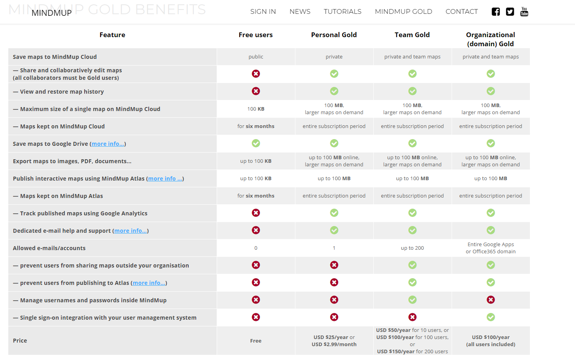Open publishing to Atlas more info link
Screen dimensions: 575x358
(149, 283)
